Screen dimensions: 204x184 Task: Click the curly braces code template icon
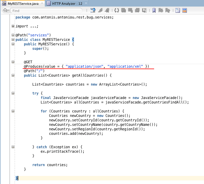click(x=116, y=10)
